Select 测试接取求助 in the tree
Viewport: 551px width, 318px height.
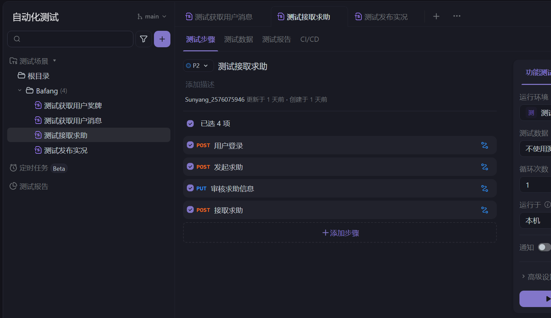(89, 135)
